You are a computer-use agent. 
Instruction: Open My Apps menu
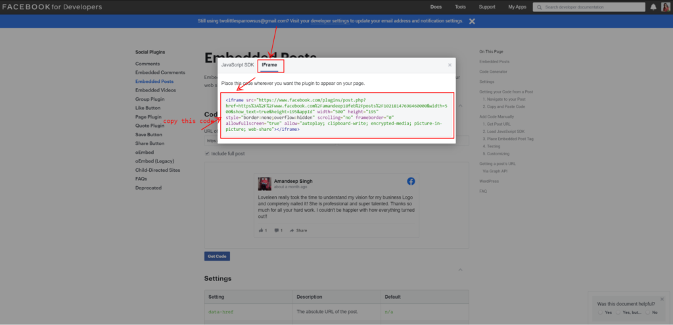click(517, 7)
